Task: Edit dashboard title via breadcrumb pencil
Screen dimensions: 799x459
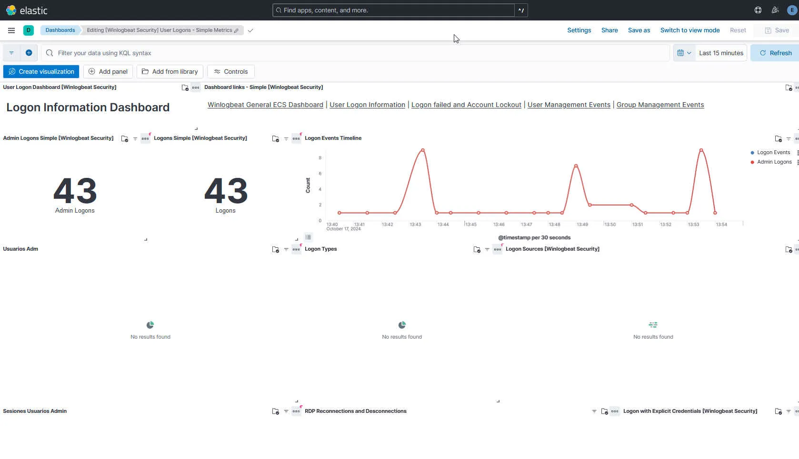Action: click(237, 30)
